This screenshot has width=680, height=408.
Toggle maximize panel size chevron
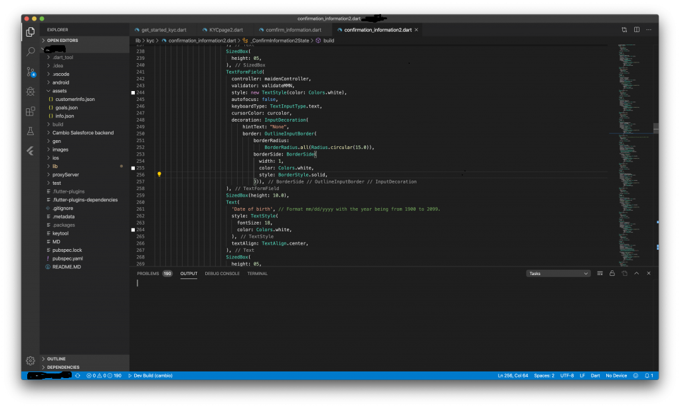pyautogui.click(x=636, y=273)
